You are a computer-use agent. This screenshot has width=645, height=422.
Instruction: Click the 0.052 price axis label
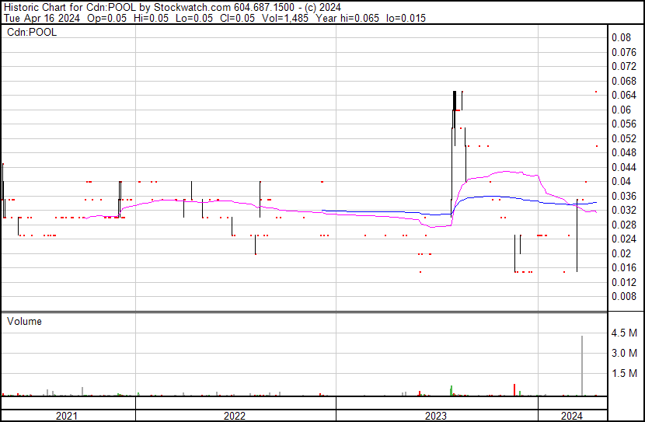point(623,138)
